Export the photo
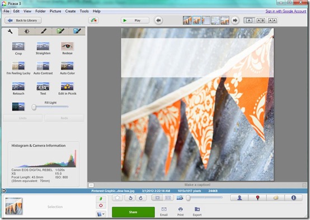This screenshot has width=310, height=220. (197, 212)
